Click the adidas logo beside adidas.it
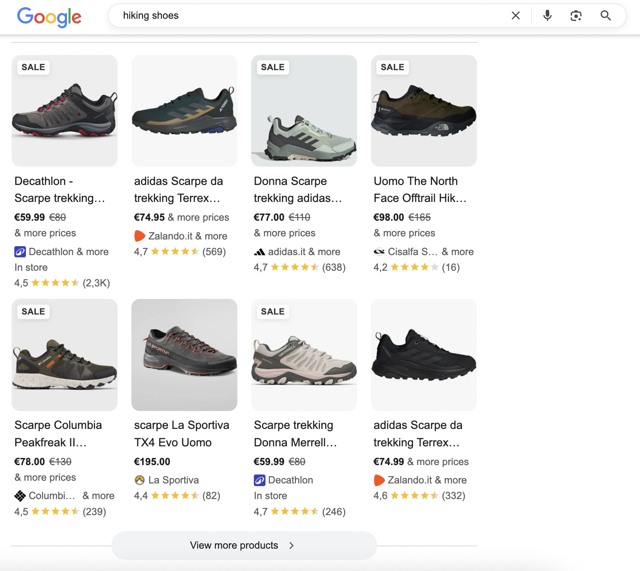The width and height of the screenshot is (640, 571). click(259, 252)
